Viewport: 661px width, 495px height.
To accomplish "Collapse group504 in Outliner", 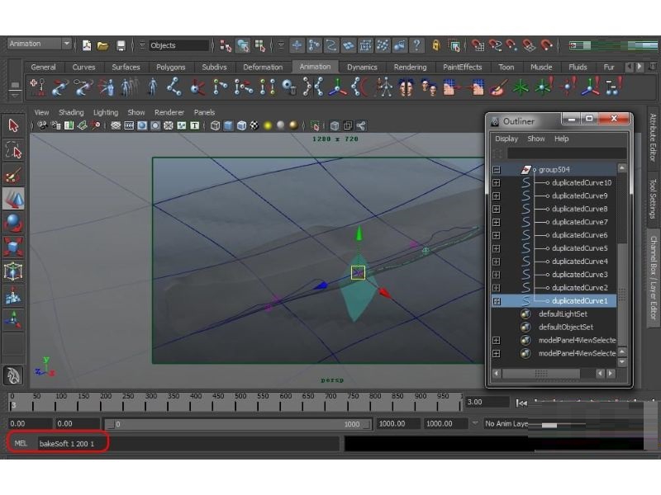I will [x=497, y=170].
